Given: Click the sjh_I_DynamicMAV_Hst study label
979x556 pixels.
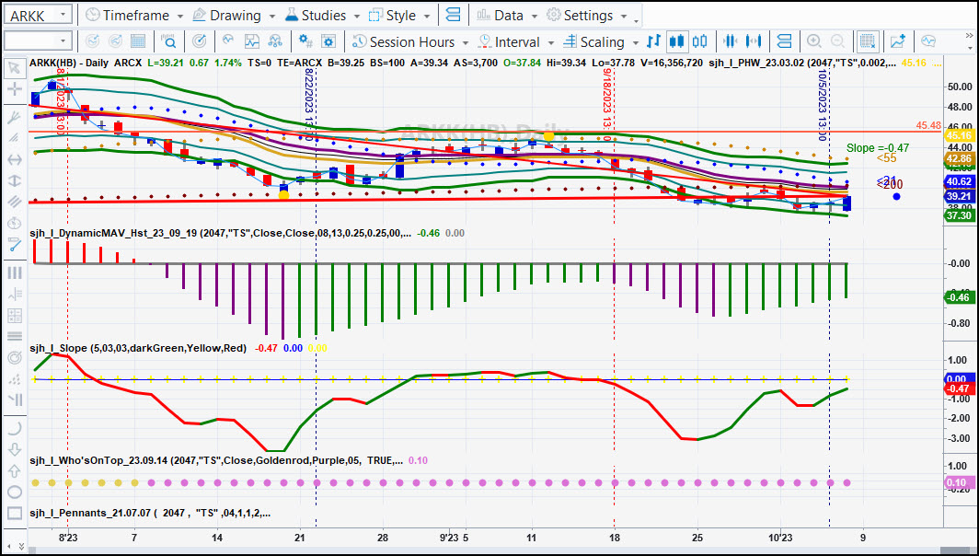Looking at the screenshot, I should 221,233.
